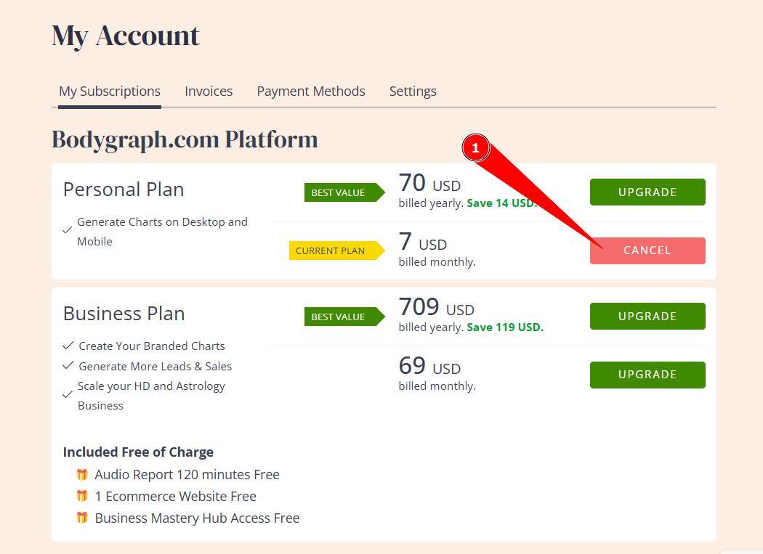Image resolution: width=763 pixels, height=554 pixels.
Task: Upgrade to Business Plan billed yearly
Action: point(647,317)
